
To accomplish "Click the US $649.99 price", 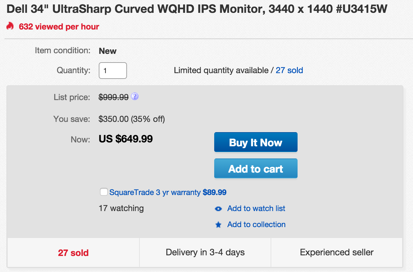I will pos(126,139).
